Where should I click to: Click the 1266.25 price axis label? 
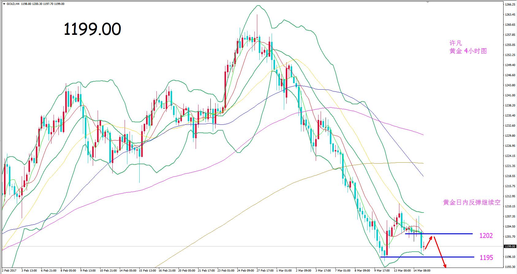510,5
